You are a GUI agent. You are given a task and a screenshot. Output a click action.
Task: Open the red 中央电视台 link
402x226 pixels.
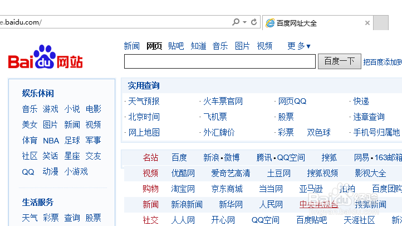[318, 205]
